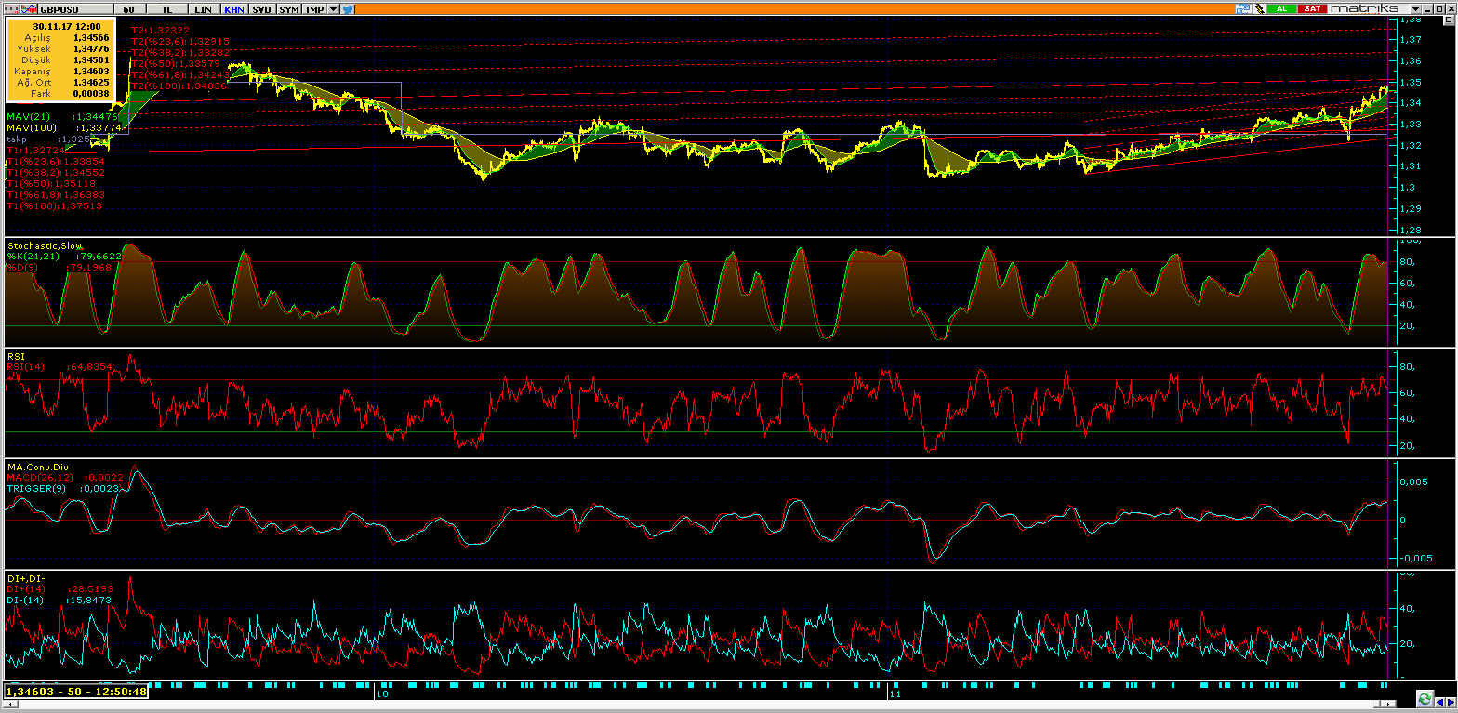Click the lightning bolt quick order icon

tap(1260, 8)
